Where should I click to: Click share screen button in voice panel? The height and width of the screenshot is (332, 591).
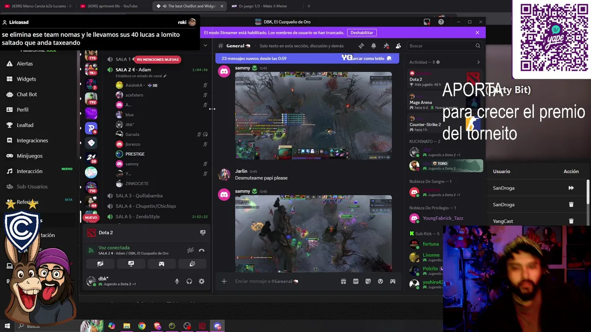click(131, 264)
